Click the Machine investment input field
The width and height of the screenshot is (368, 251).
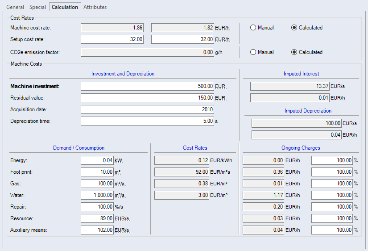147,86
